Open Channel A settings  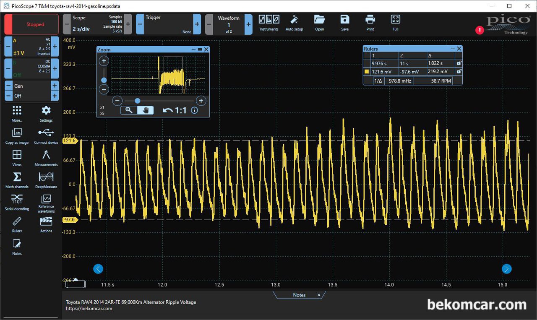pyautogui.click(x=31, y=46)
